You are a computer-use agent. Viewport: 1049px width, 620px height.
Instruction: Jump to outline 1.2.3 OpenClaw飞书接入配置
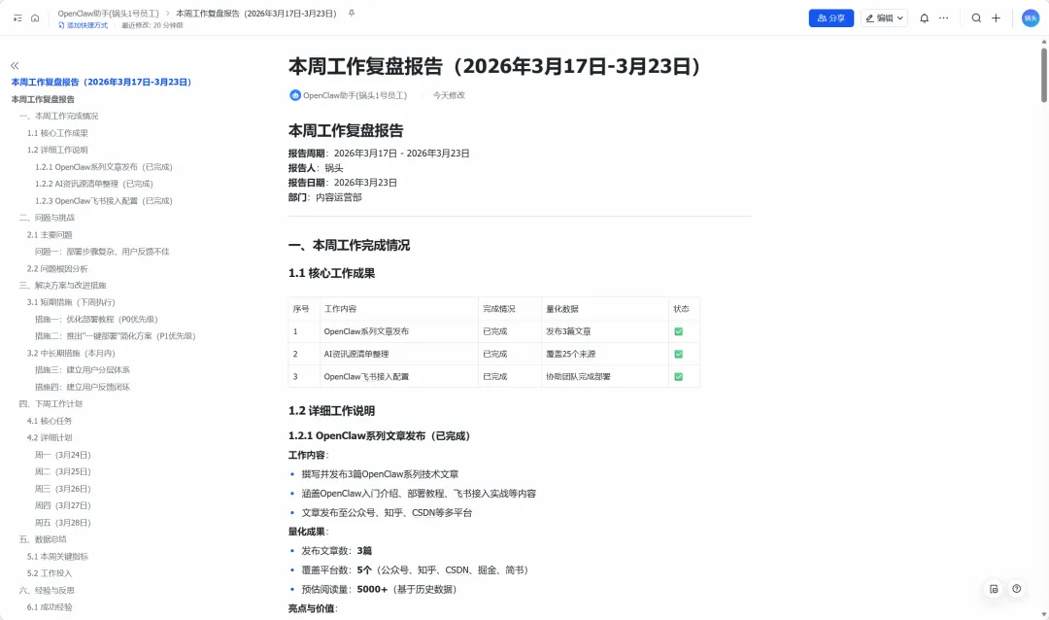[x=104, y=201]
